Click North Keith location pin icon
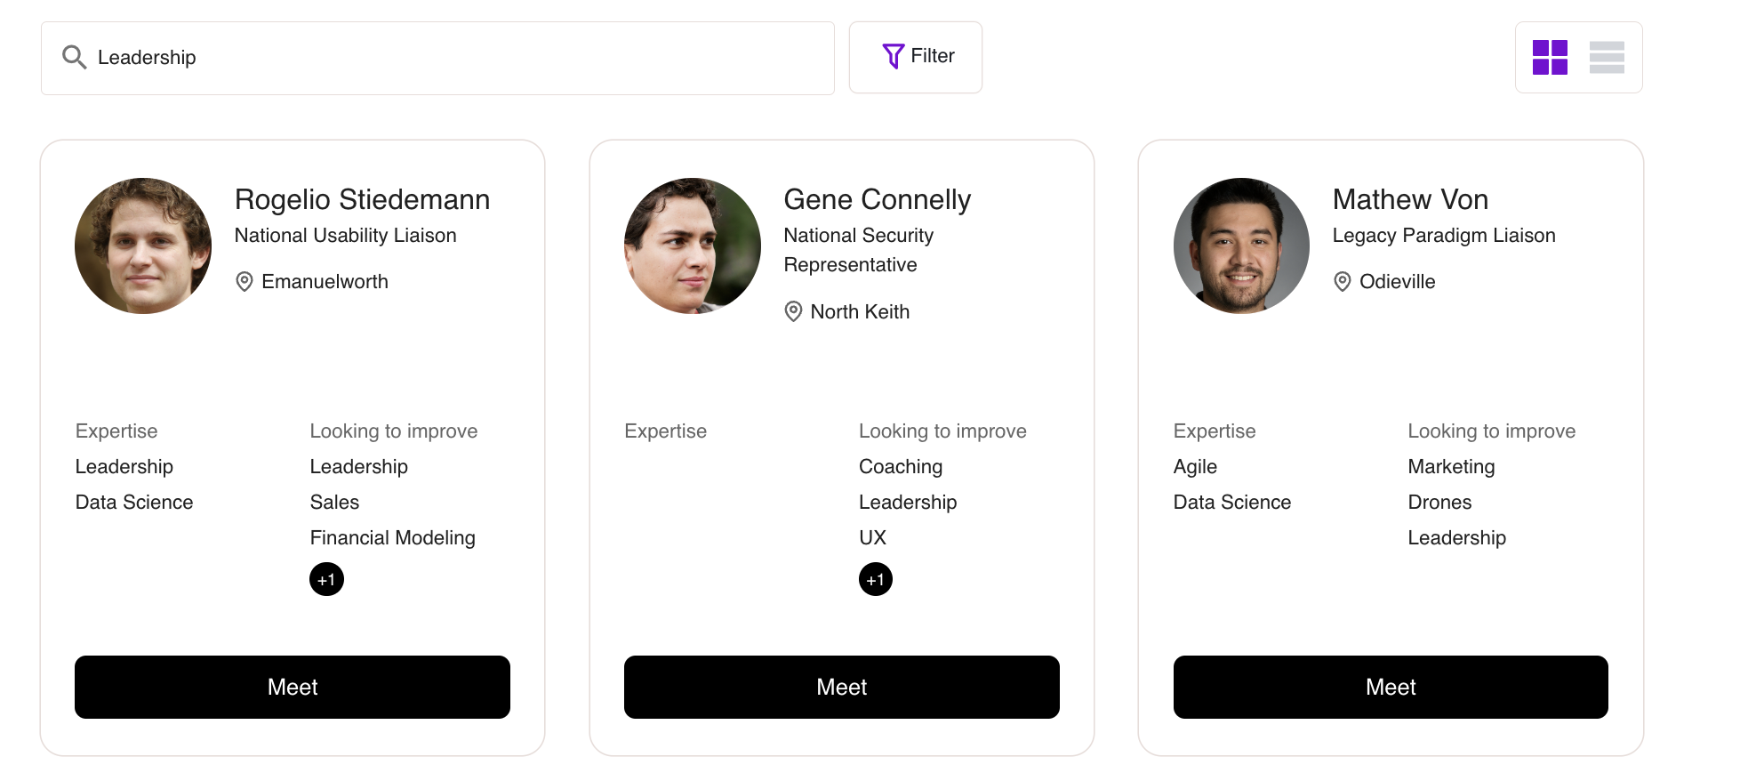 [x=793, y=311]
